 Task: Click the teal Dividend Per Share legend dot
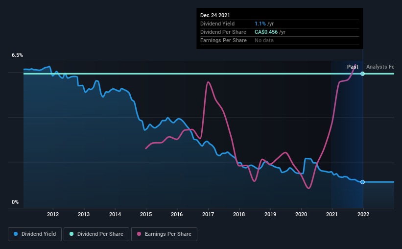click(71, 234)
